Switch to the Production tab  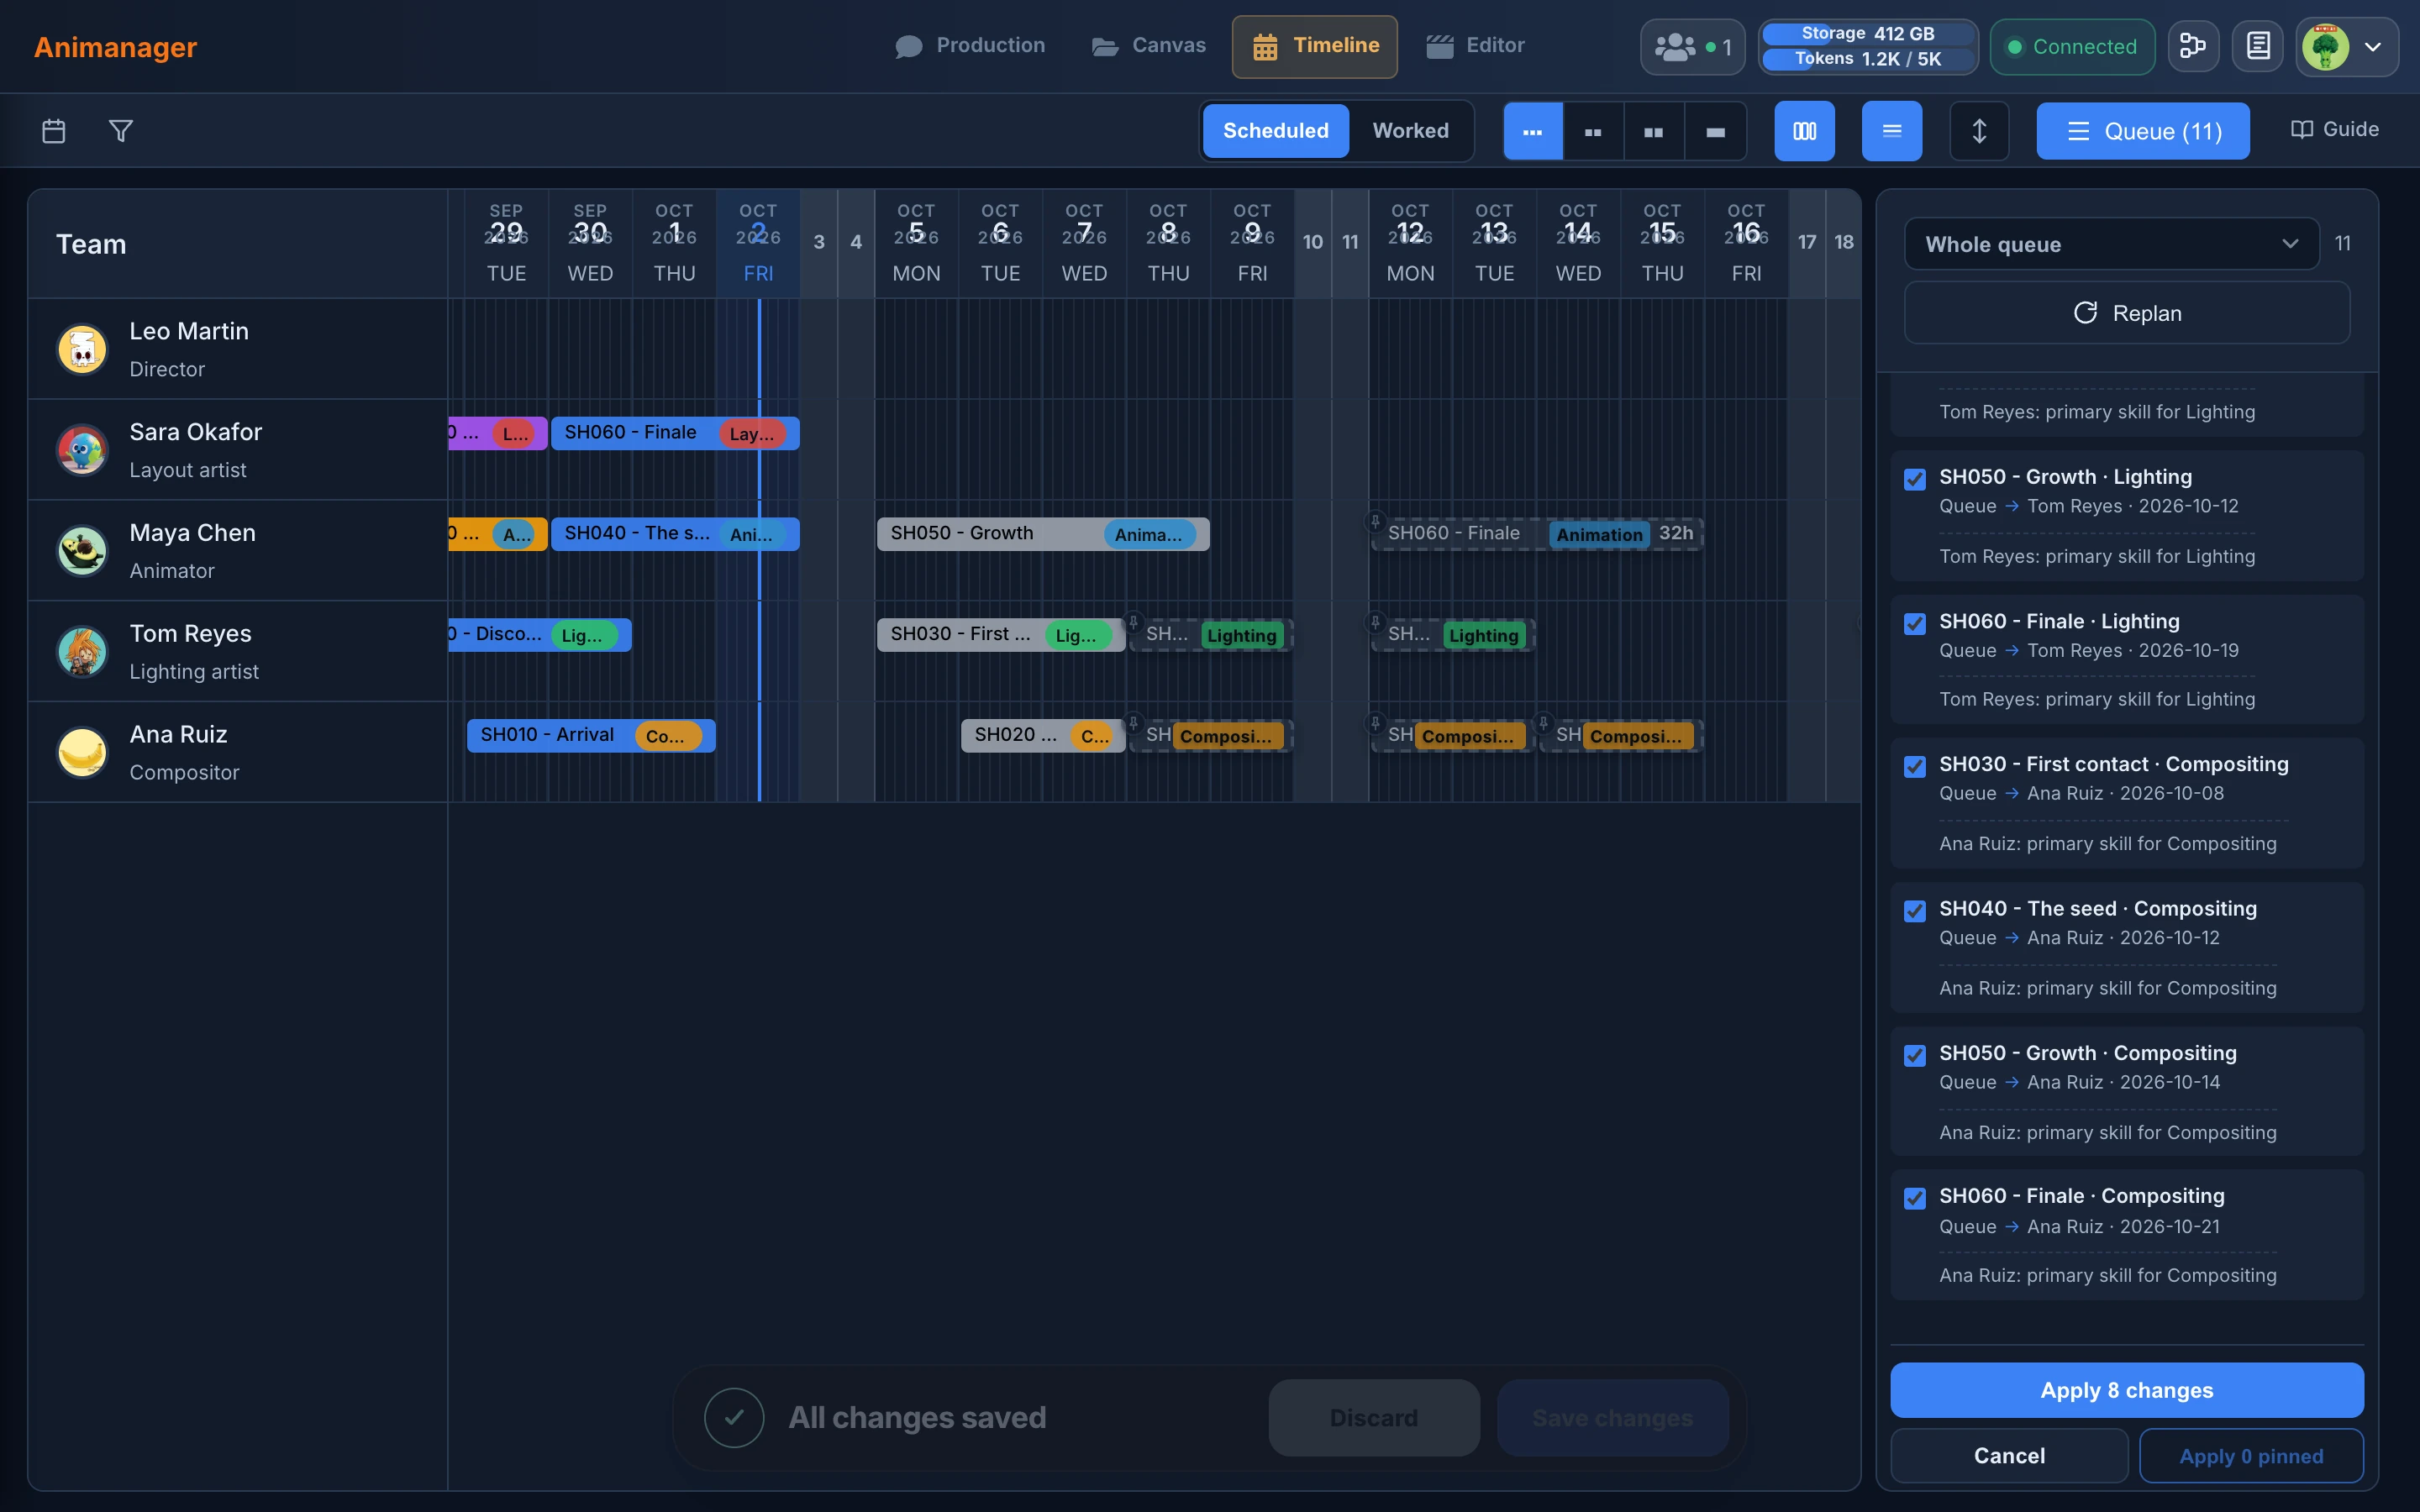point(970,46)
